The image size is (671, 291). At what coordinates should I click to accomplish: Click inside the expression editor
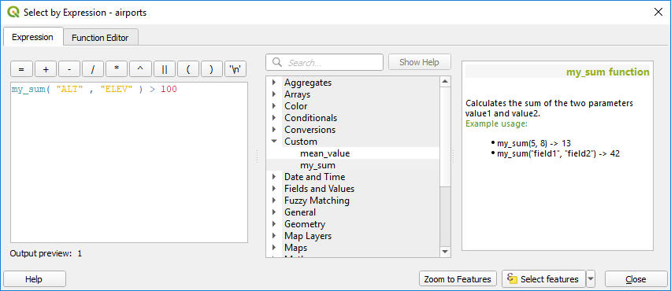[x=129, y=162]
